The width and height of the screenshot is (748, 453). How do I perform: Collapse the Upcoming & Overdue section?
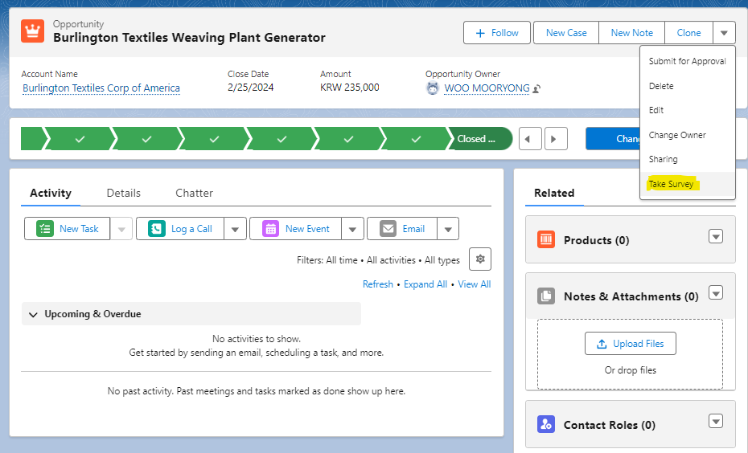click(33, 314)
